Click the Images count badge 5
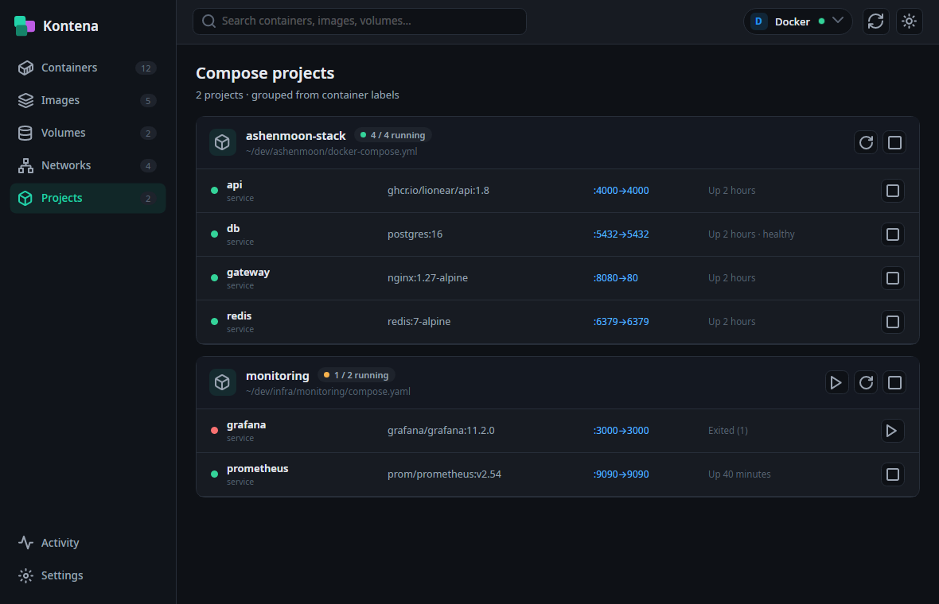This screenshot has height=604, width=939. point(148,100)
